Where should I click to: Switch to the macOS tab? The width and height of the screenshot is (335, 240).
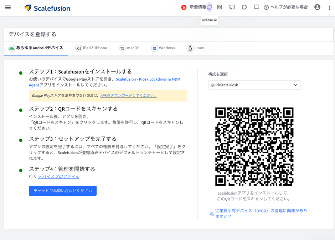[129, 48]
